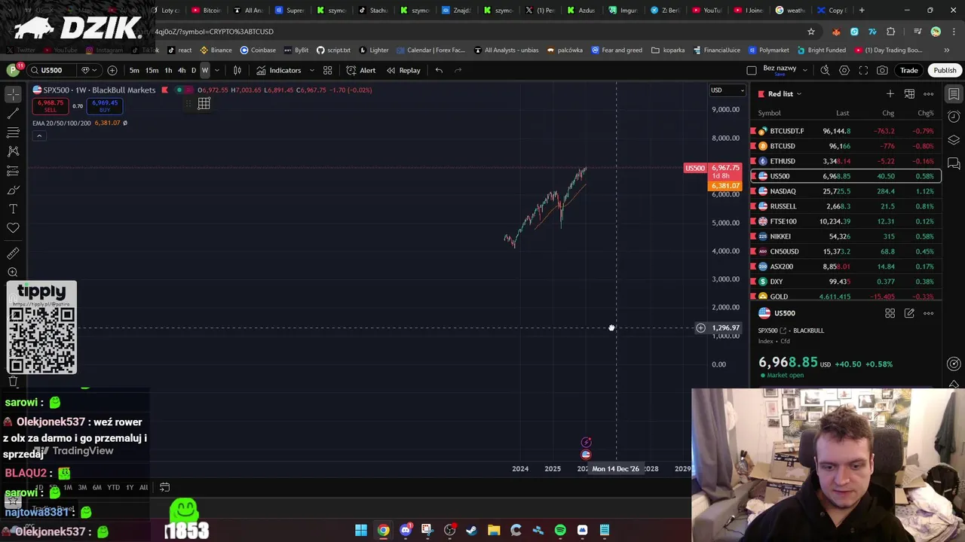Open the symbol search type dropdown
Viewport: 965px width, 542px height.
[88, 70]
